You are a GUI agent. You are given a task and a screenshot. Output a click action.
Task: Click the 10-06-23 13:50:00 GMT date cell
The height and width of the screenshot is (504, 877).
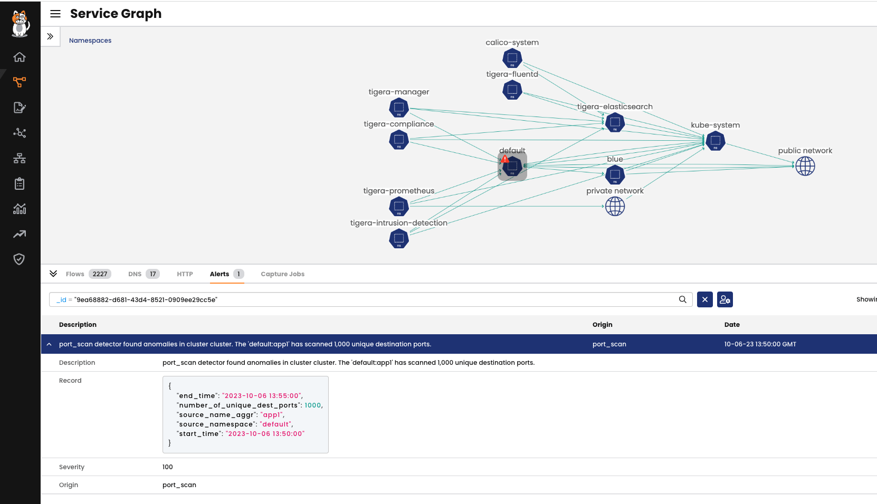tap(760, 344)
